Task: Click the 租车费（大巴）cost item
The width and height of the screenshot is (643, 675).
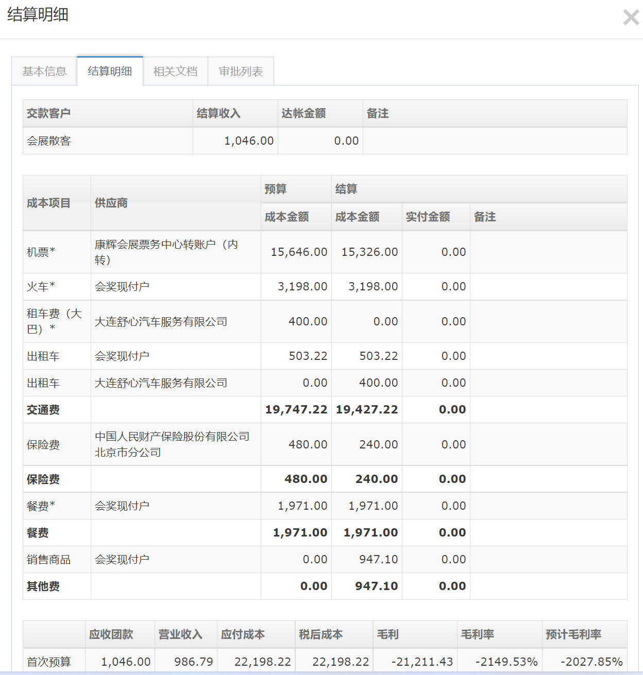Action: (x=54, y=321)
